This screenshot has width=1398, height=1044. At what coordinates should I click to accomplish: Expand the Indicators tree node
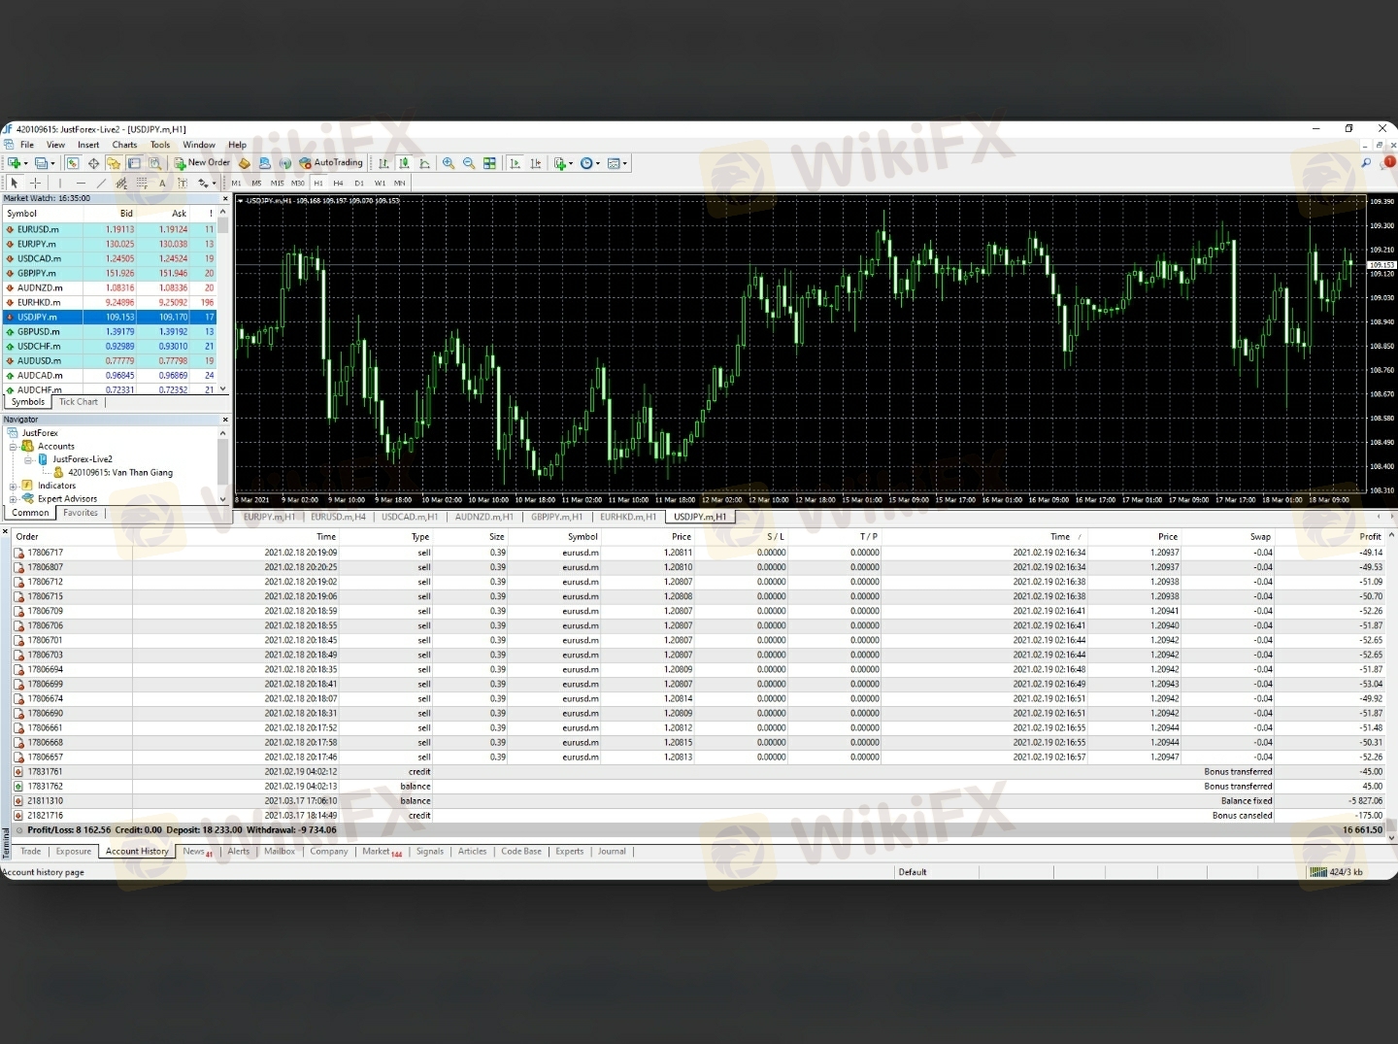pyautogui.click(x=14, y=486)
